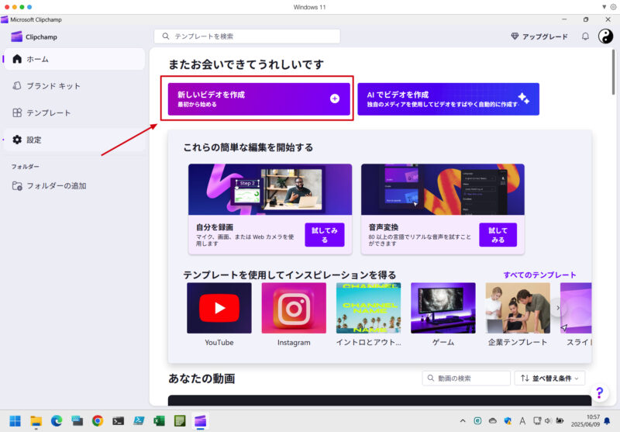
Task: Open the green notepad app in the taskbar
Action: (x=180, y=421)
